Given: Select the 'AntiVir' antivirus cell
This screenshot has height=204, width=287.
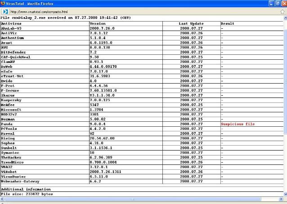Looking at the screenshot, I should (45, 33).
